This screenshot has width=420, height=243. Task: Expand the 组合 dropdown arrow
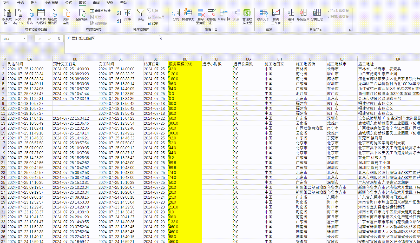click(x=291, y=23)
